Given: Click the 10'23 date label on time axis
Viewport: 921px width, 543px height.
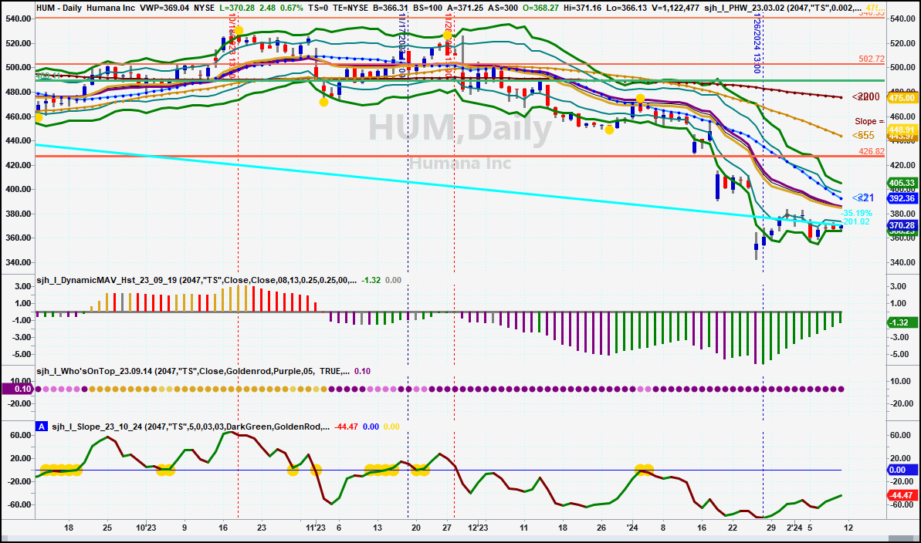Looking at the screenshot, I should (146, 528).
